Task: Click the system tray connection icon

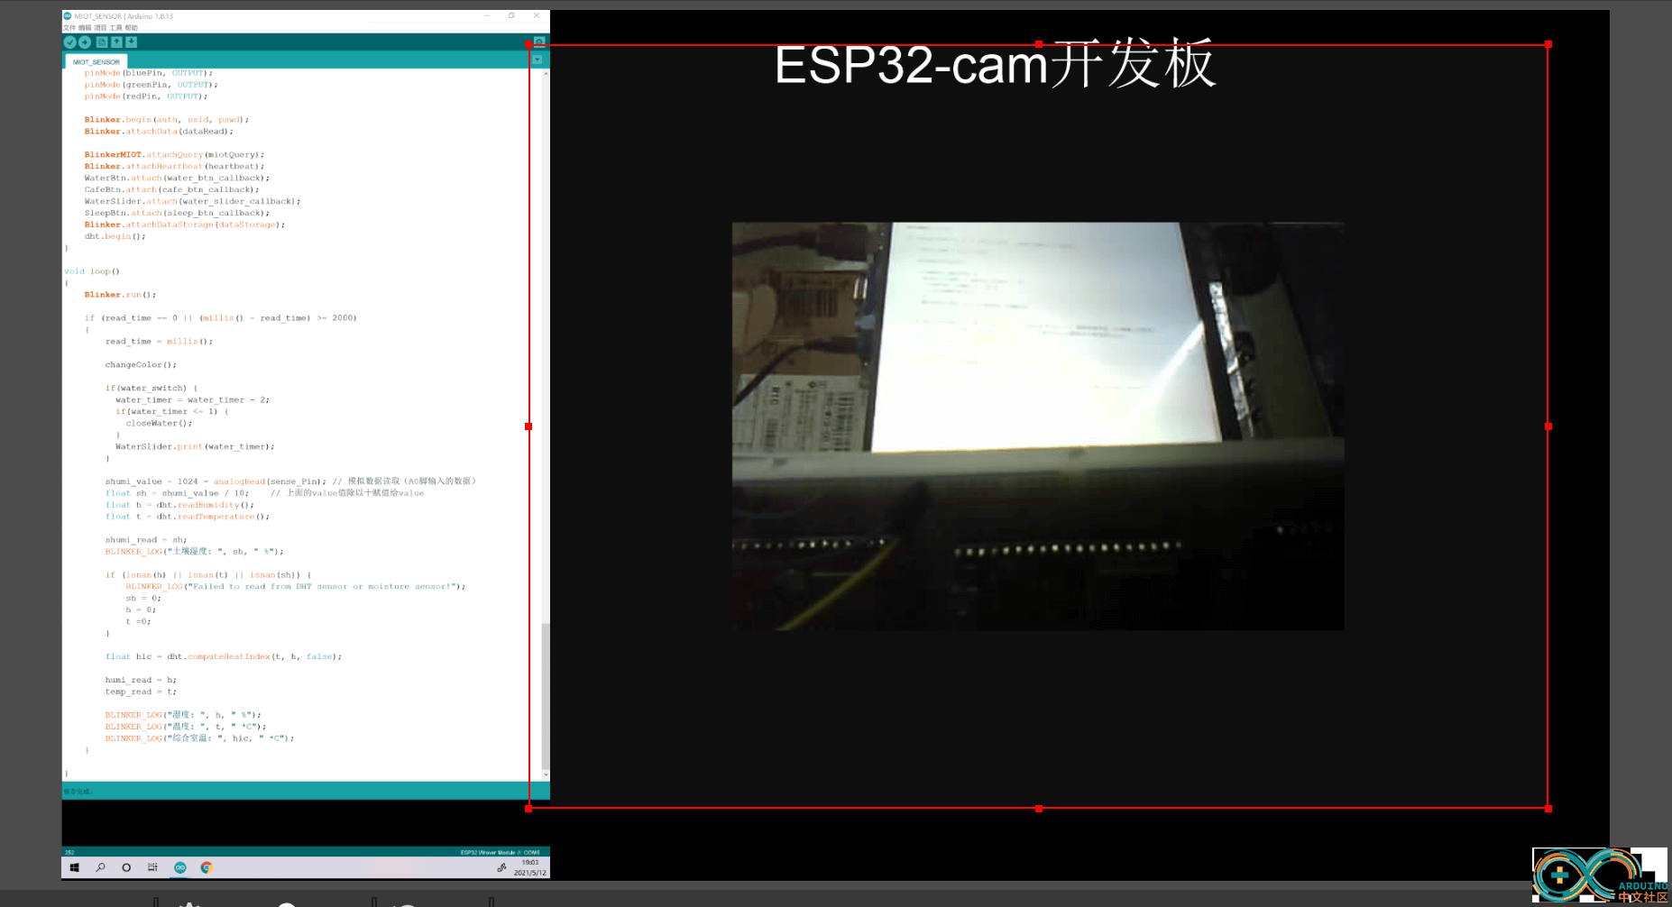Action: (501, 867)
